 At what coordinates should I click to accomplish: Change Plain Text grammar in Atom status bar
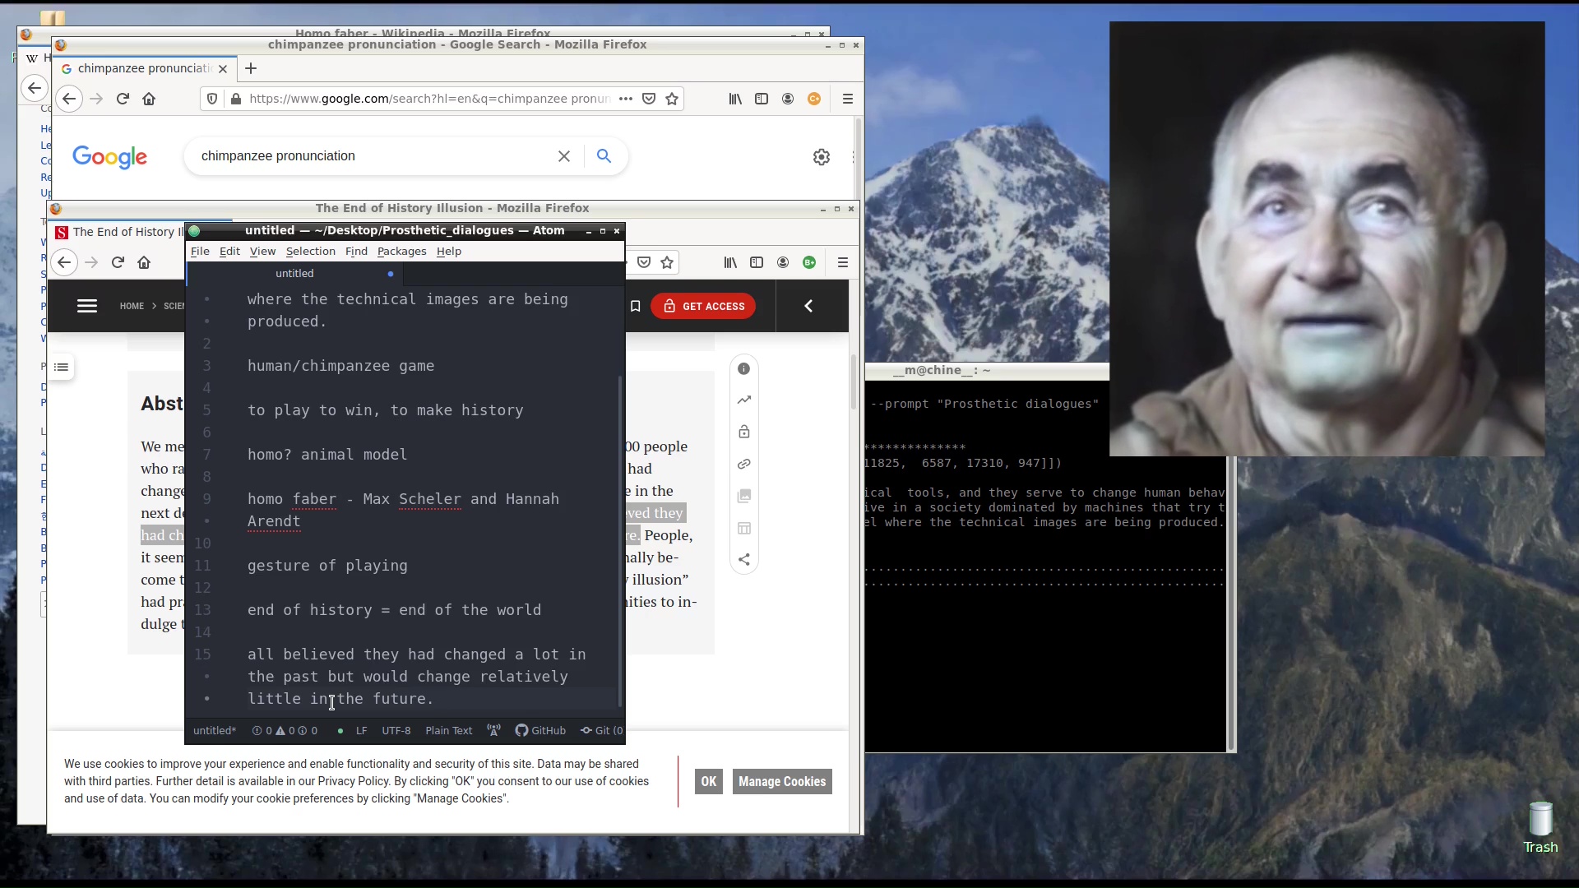coord(448,731)
